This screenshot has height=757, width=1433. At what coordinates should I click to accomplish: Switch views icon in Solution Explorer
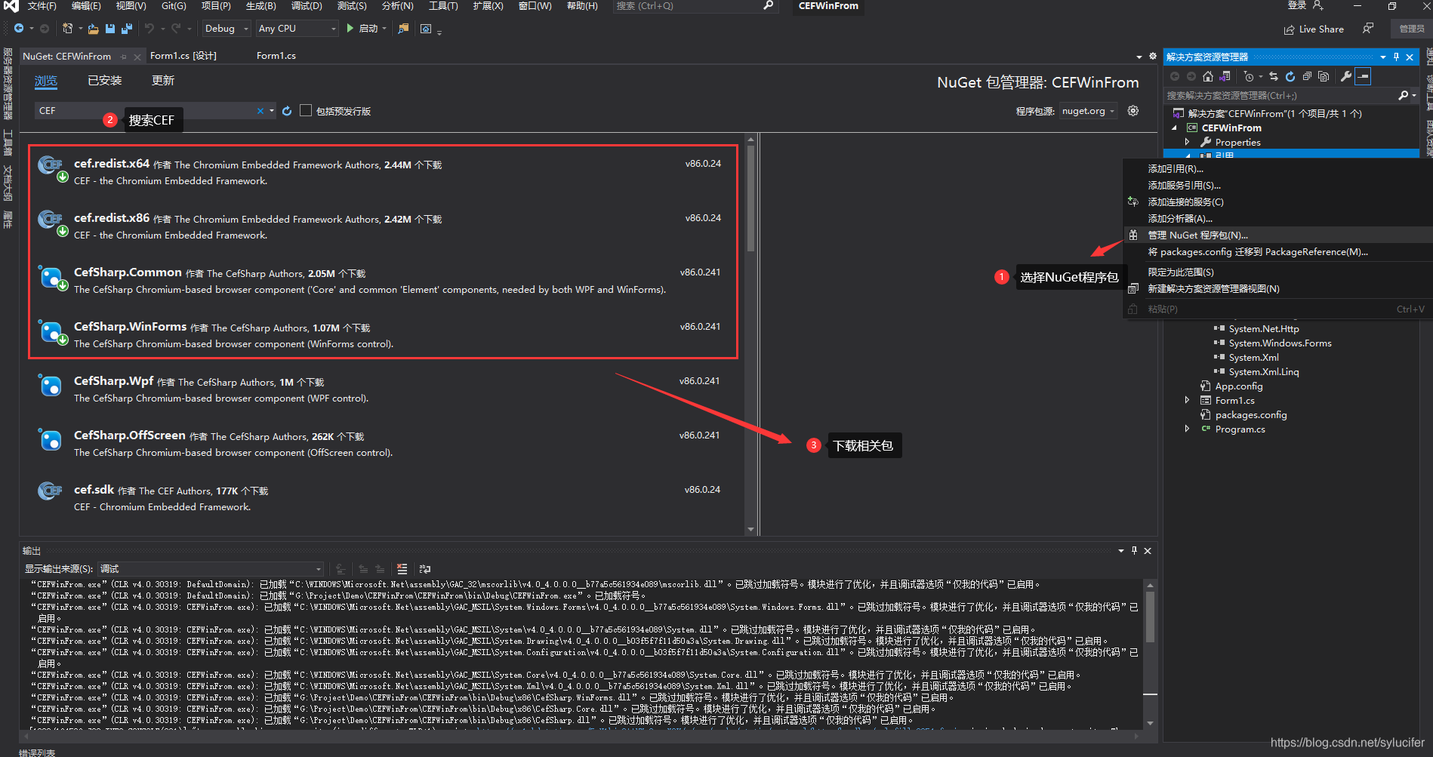pyautogui.click(x=1225, y=76)
